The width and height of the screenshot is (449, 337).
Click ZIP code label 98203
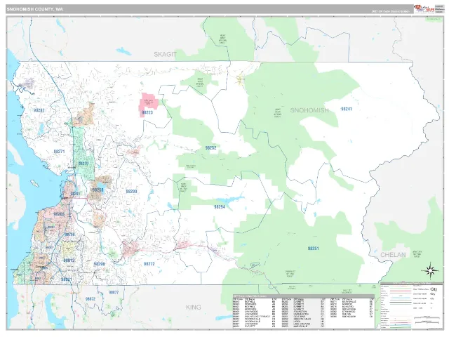pyautogui.click(x=59, y=214)
